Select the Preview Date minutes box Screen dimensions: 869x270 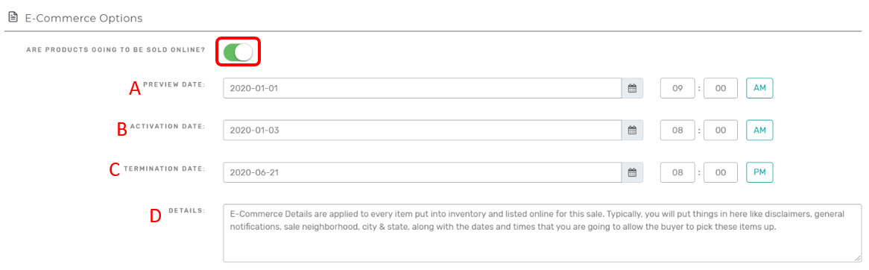[721, 88]
